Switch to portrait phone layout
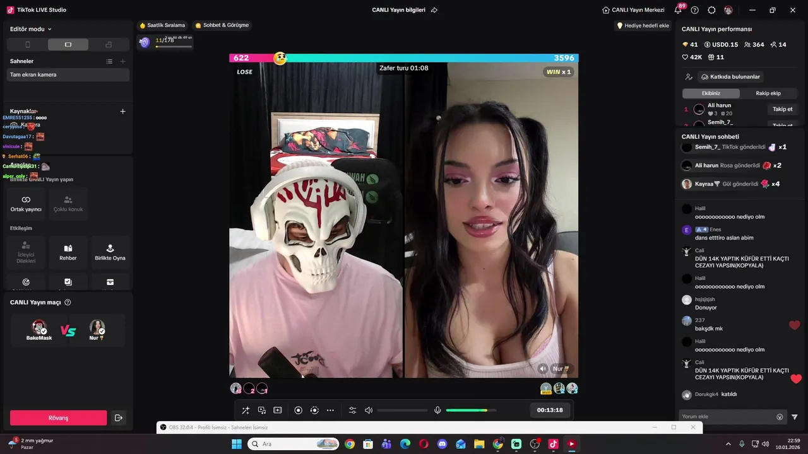This screenshot has height=454, width=808. click(x=27, y=45)
